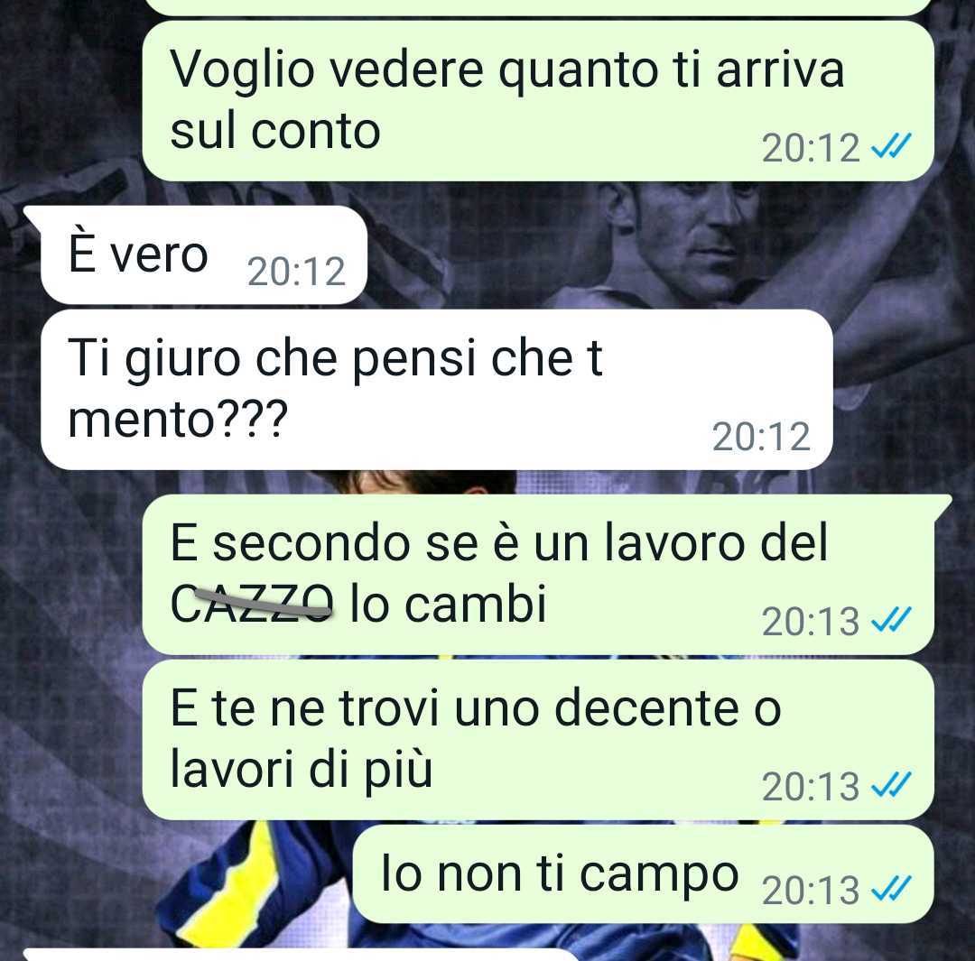Select the "Io non ti campo" message bubble
The image size is (975, 961).
[x=644, y=874]
